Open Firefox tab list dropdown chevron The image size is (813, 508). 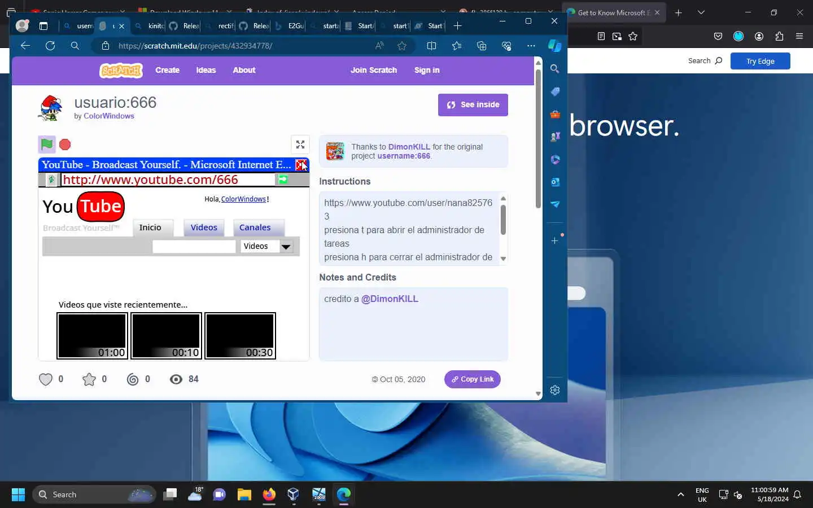pos(701,12)
